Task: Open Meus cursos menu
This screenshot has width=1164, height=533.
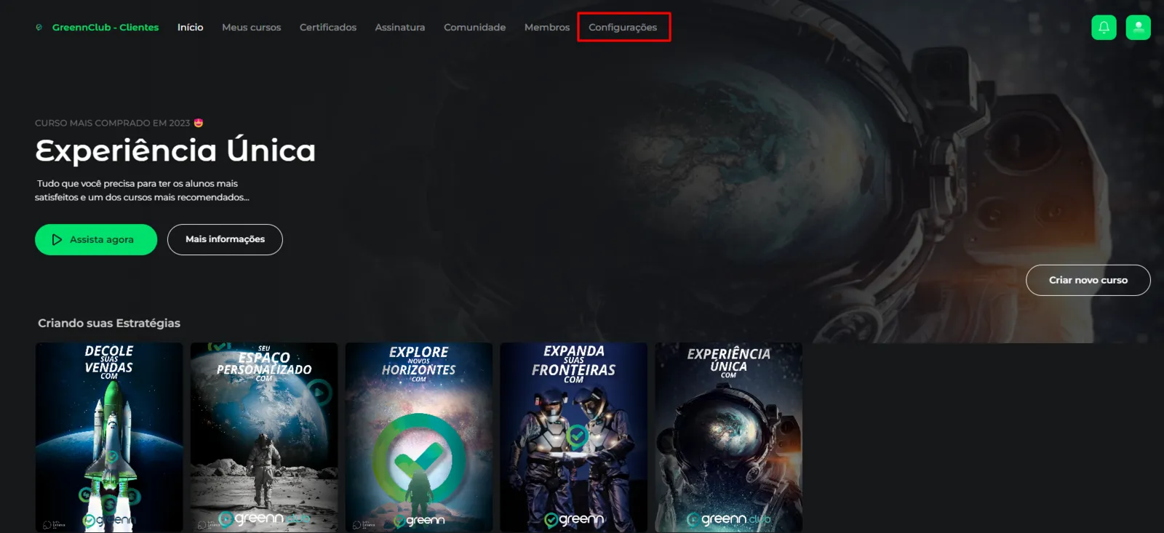Action: [x=251, y=28]
